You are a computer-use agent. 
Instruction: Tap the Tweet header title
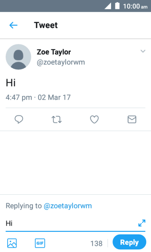click(x=46, y=25)
